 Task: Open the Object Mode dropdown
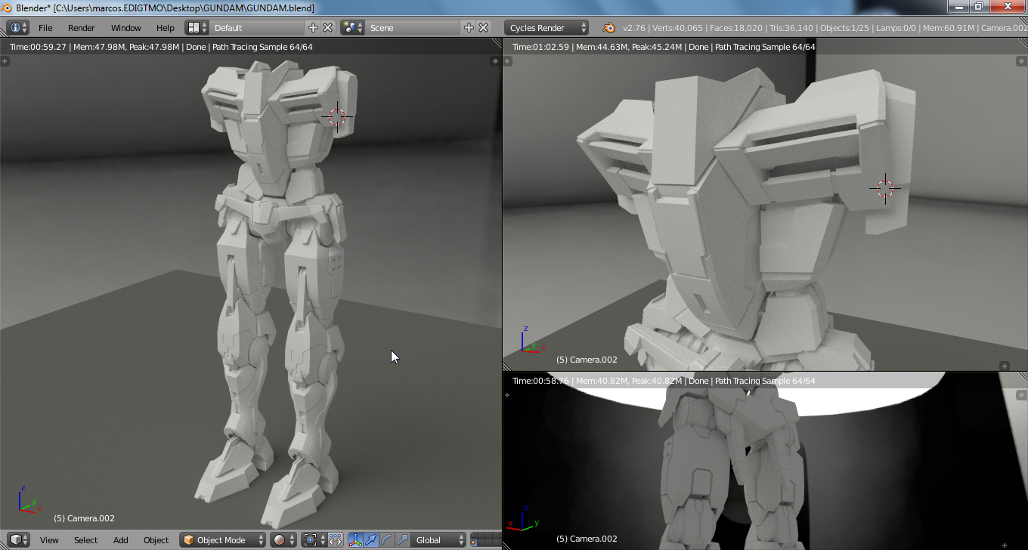pos(223,540)
